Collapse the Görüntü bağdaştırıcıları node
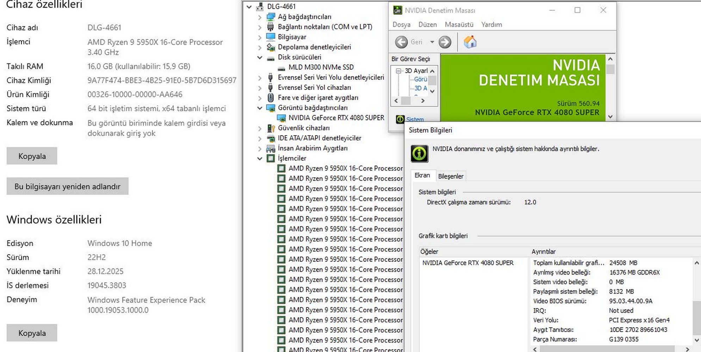Screen dimensions: 701x352 coord(260,108)
